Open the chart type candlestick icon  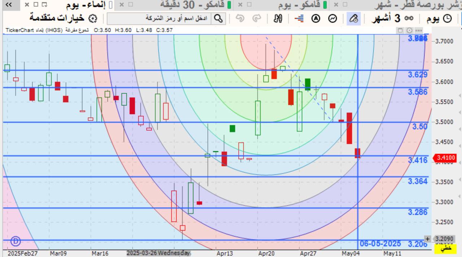pos(278,18)
